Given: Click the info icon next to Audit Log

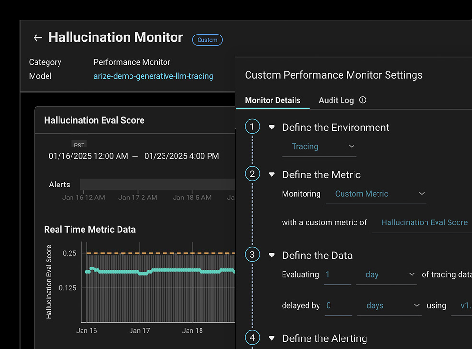Looking at the screenshot, I should pyautogui.click(x=363, y=100).
